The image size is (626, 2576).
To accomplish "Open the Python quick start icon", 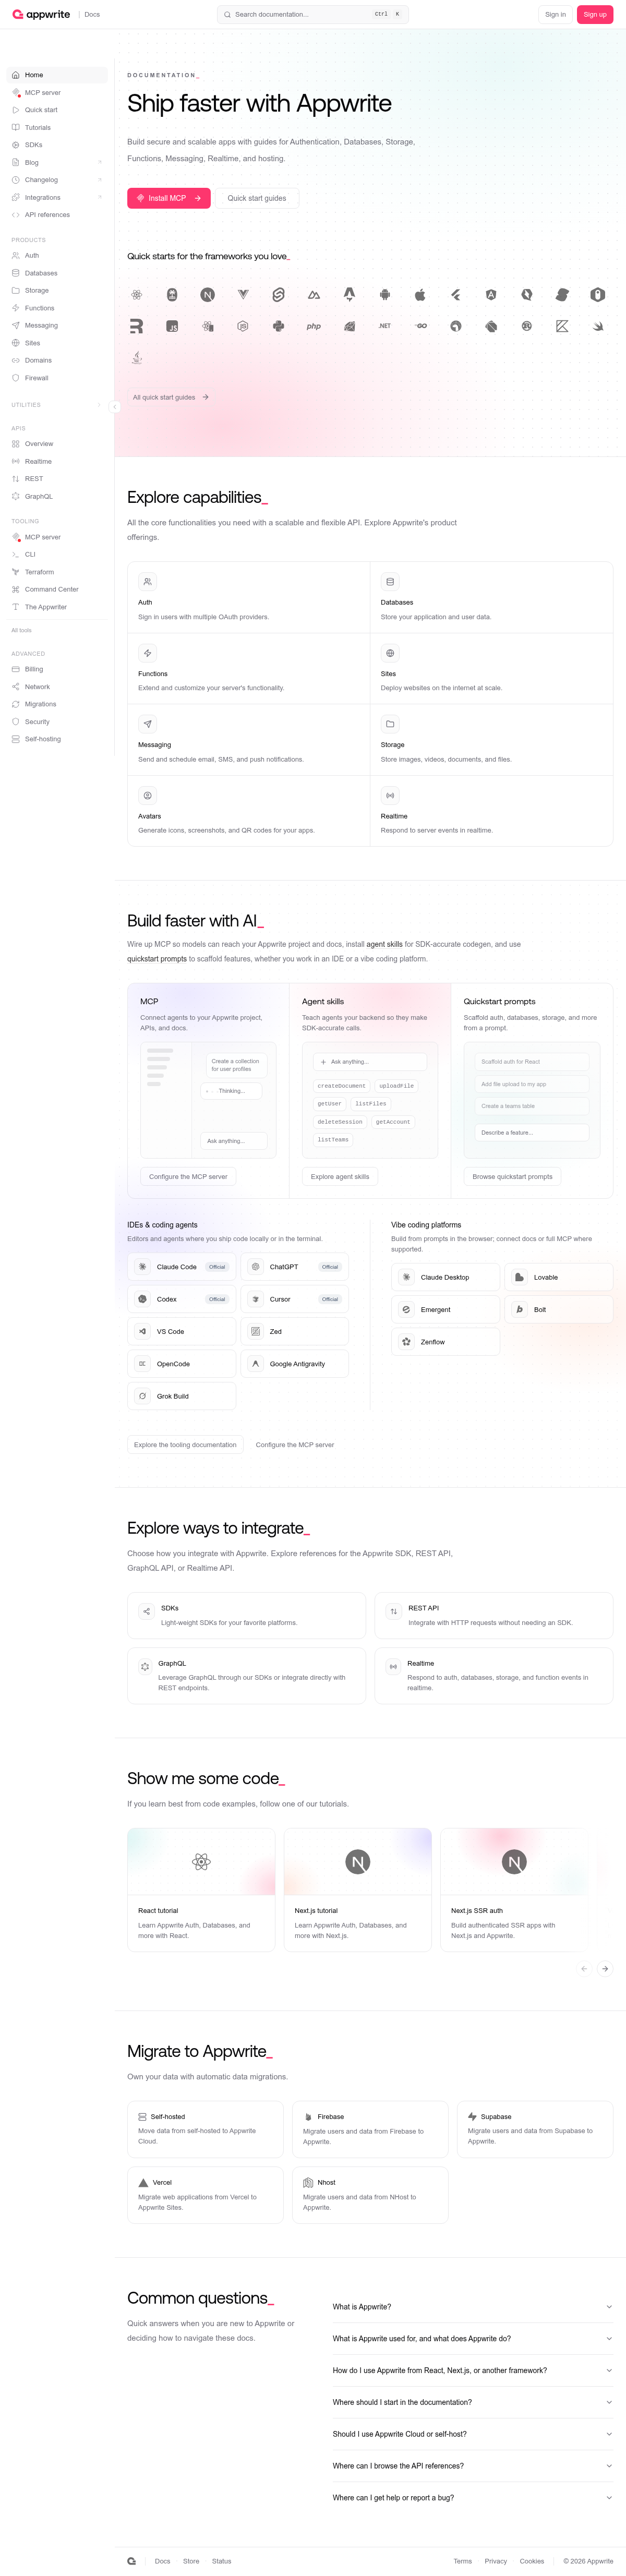I will (278, 326).
